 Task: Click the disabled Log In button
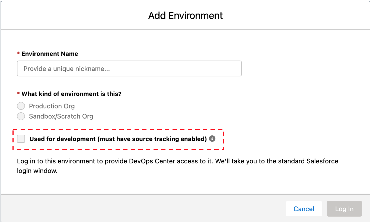click(x=344, y=208)
